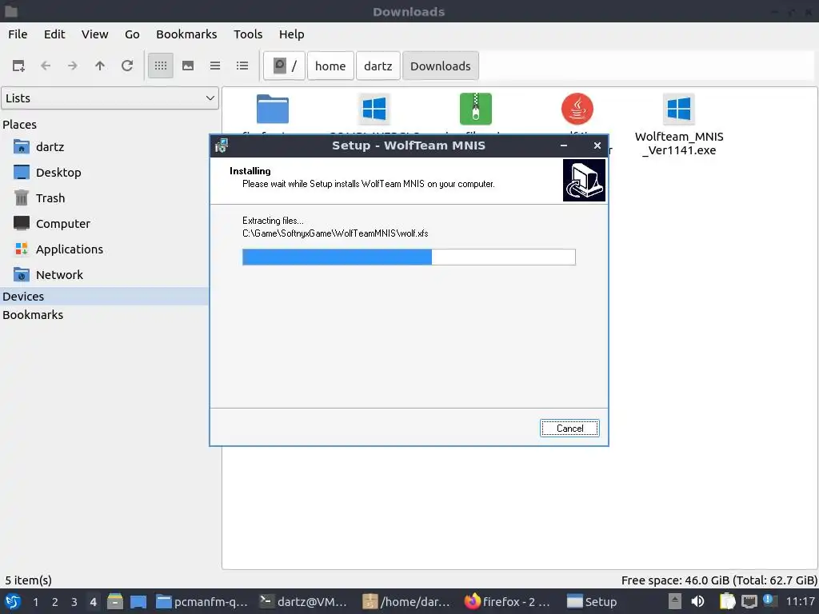Click the Setup title bar icon
The height and width of the screenshot is (614, 819).
click(222, 146)
